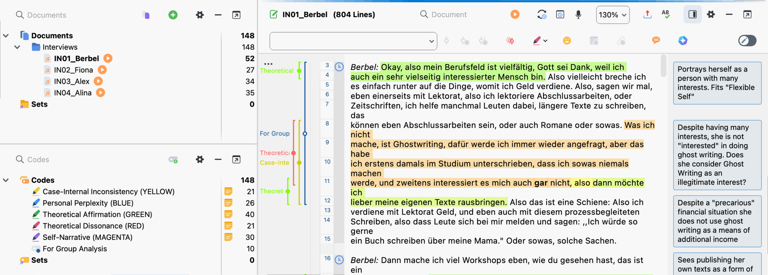Export the document using the share icon

pos(647,14)
